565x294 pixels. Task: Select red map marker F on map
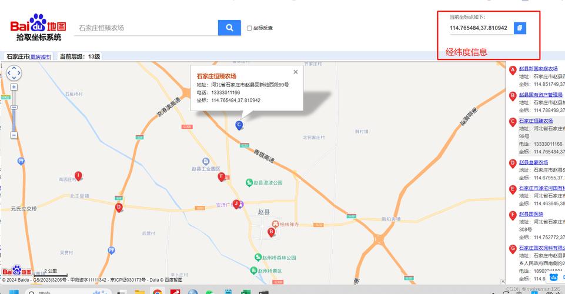[222, 176]
